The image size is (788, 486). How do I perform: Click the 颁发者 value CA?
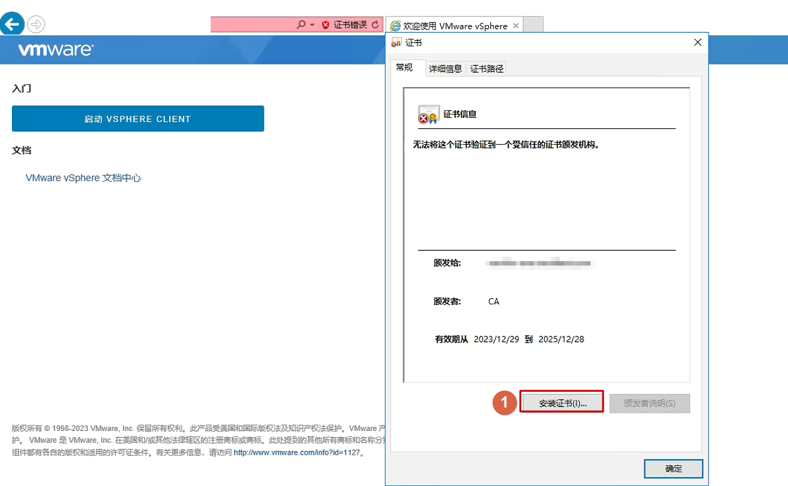click(493, 301)
